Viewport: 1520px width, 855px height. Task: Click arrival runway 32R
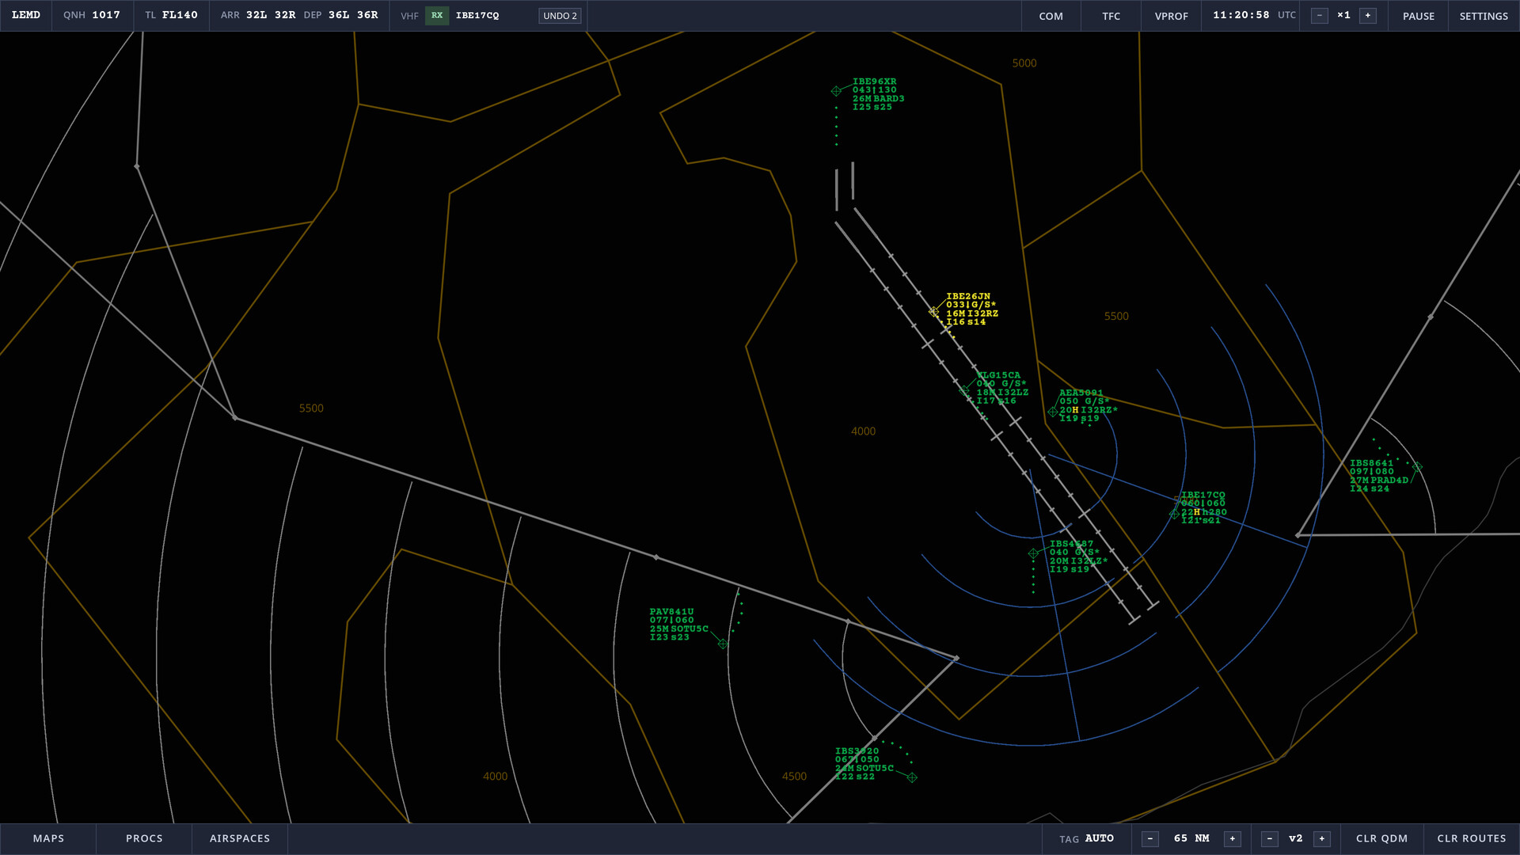285,15
